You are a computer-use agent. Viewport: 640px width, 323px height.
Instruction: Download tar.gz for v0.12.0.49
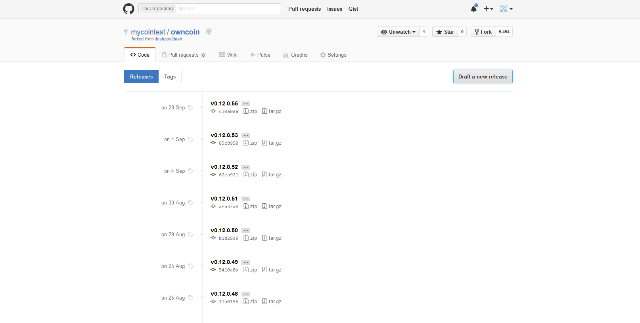[x=272, y=270]
